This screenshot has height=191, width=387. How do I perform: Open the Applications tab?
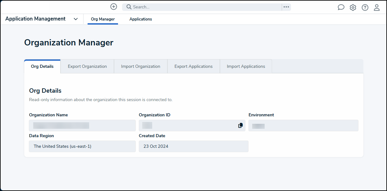141,19
